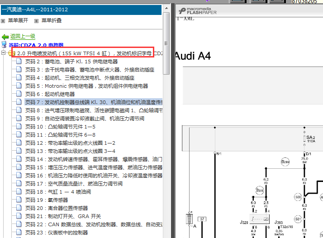
Task: Open 页码 12 点火线圈 1—2 page
Action: 70,143
